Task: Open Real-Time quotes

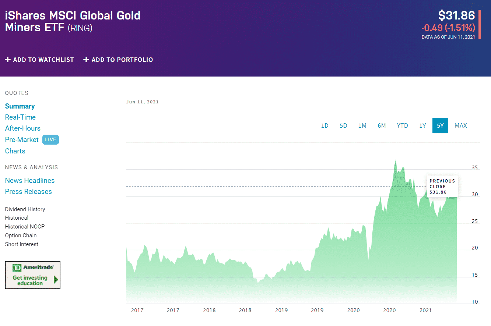Action: tap(20, 117)
